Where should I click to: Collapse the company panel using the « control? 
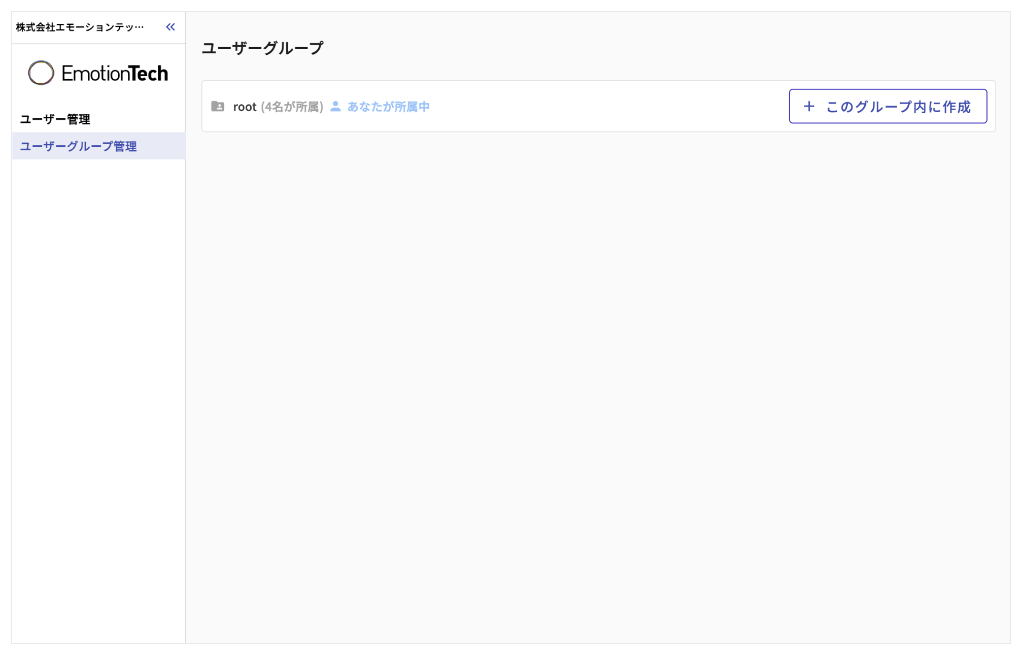tap(170, 27)
